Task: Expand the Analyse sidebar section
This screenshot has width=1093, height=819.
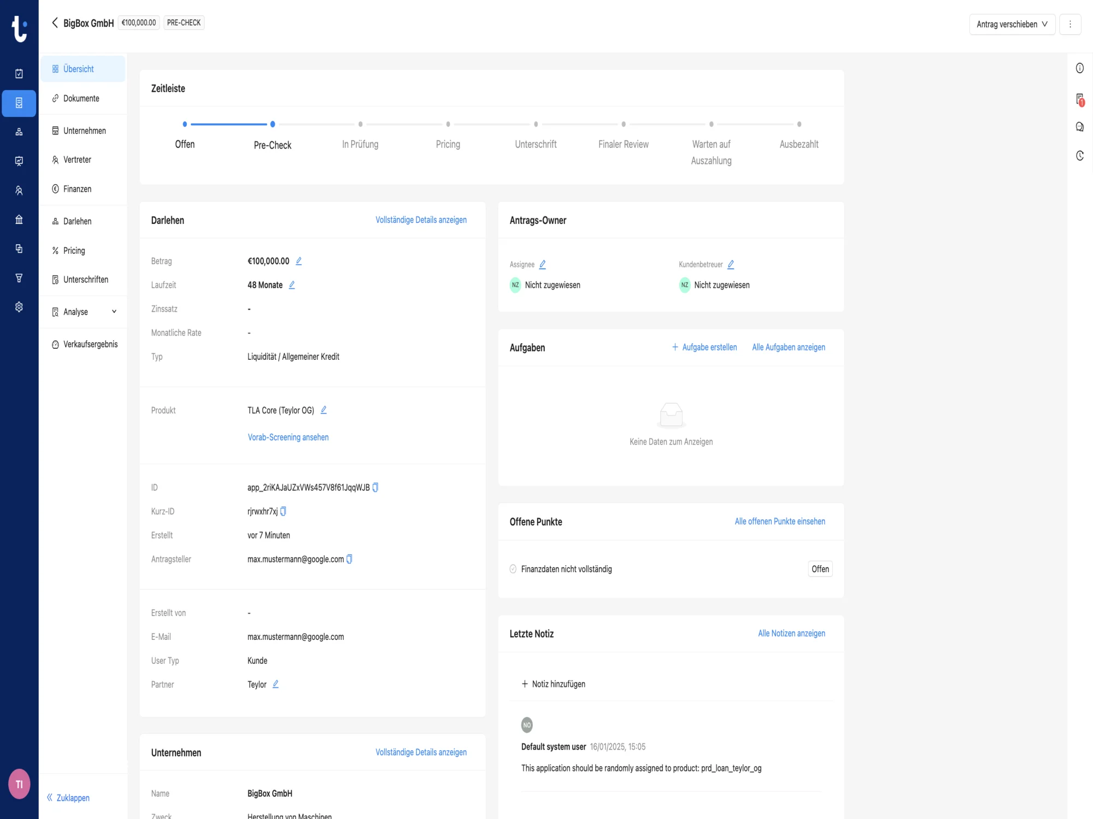Action: pyautogui.click(x=114, y=312)
